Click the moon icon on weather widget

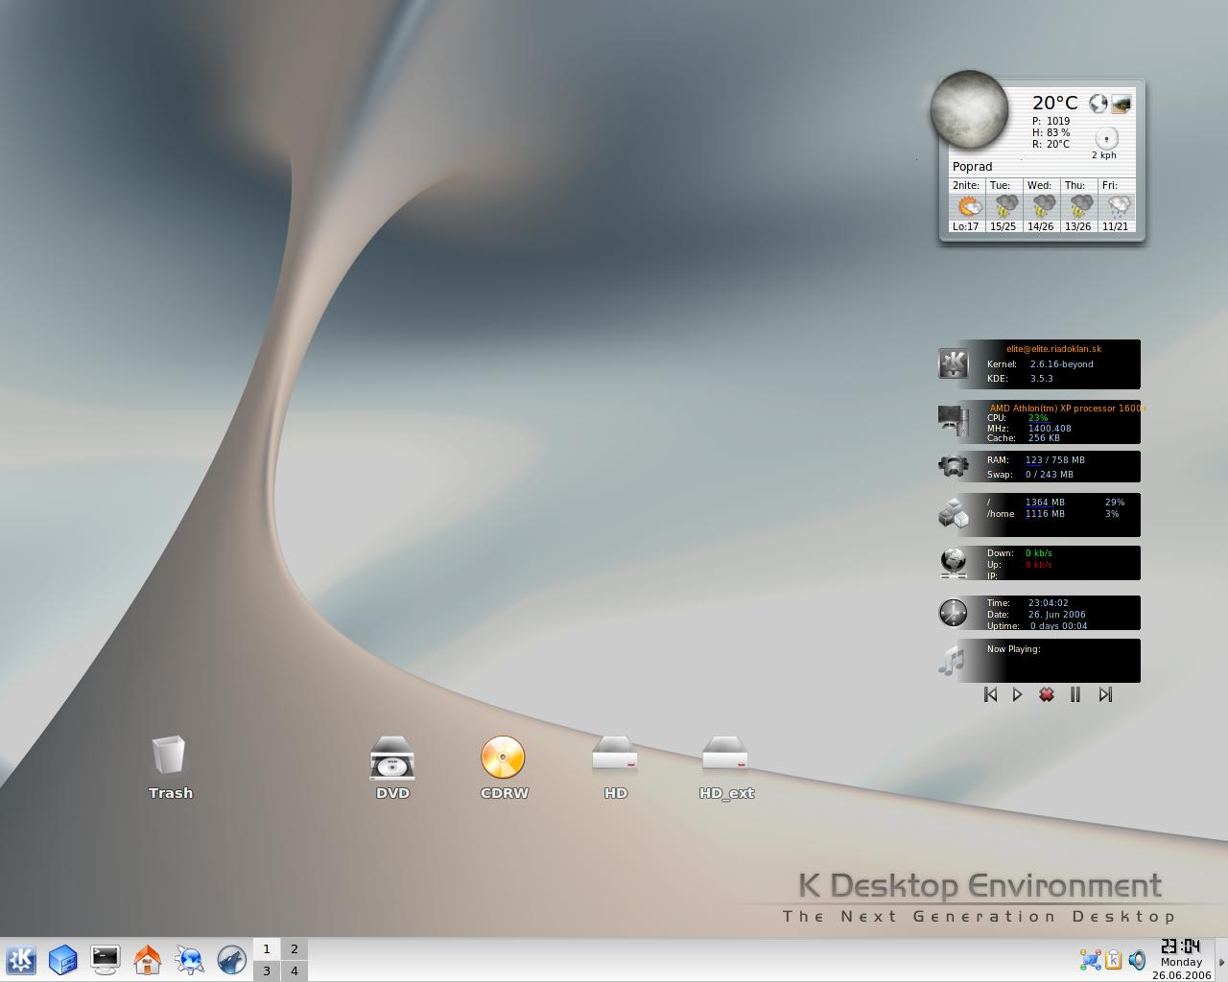click(969, 109)
